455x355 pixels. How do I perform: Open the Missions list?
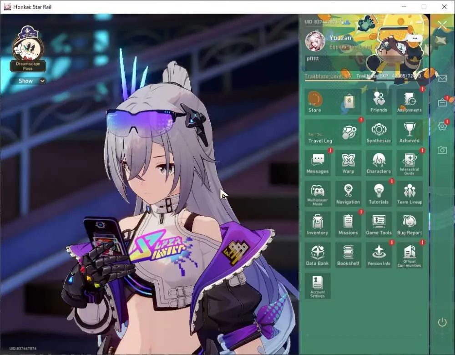[348, 225]
